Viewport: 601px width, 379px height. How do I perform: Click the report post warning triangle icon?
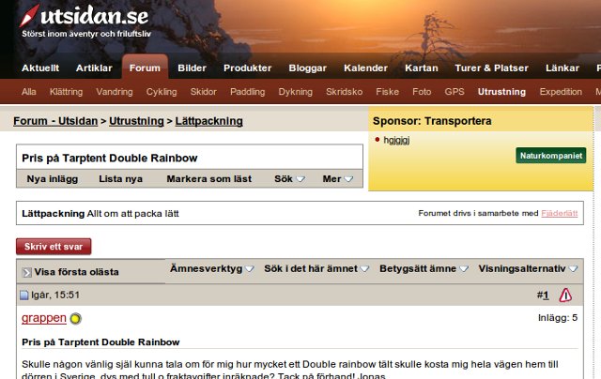(x=565, y=295)
